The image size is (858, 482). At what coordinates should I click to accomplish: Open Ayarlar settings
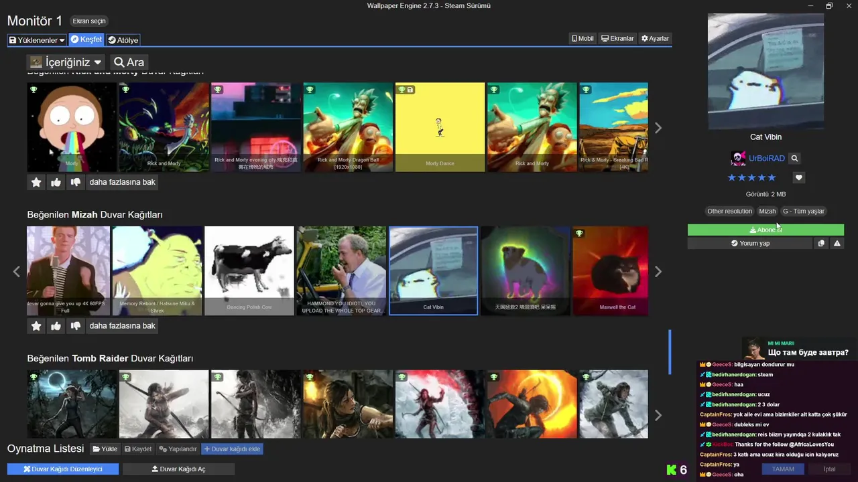(x=655, y=39)
